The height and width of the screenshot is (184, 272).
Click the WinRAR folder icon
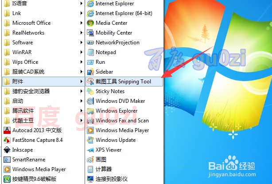click(7, 52)
